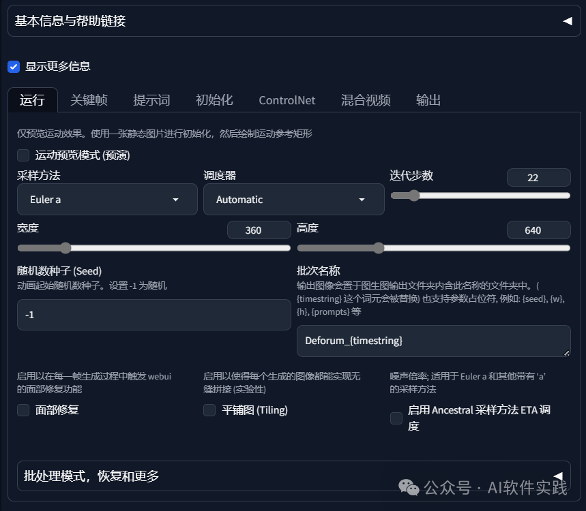Adjust the 迭代步数 slider
This screenshot has height=511, width=586.
click(x=480, y=196)
